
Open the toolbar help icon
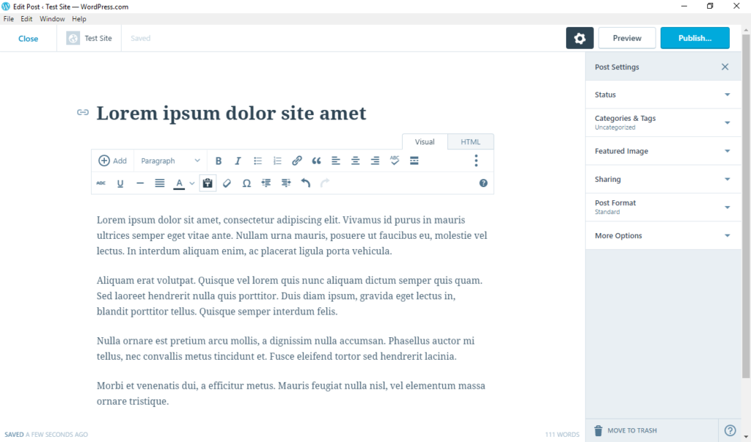483,183
